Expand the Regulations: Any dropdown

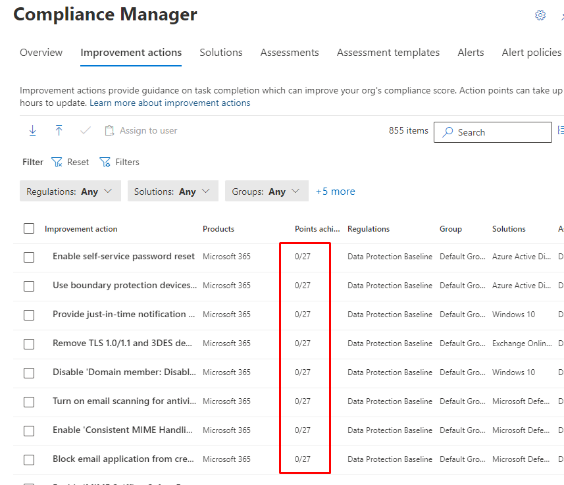pyautogui.click(x=70, y=191)
